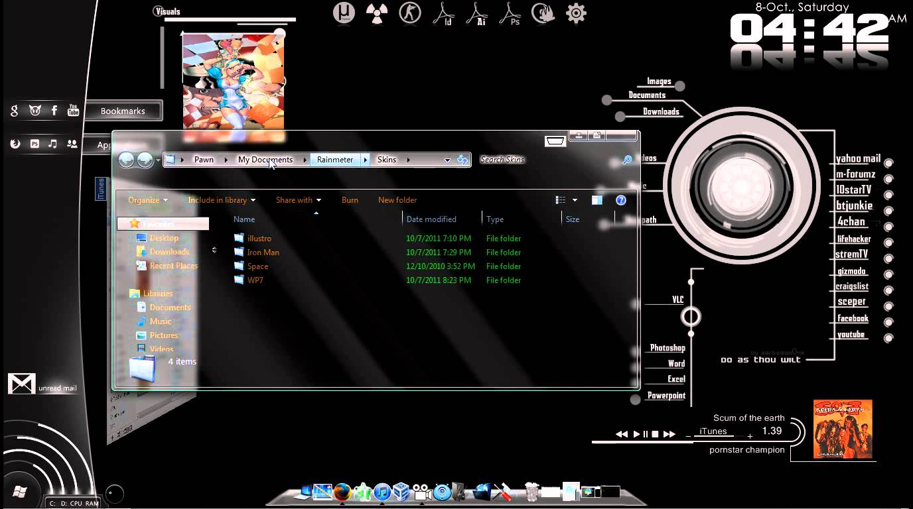Click the Adobe Illustrator (Ai) launcher icon
Screen dimensions: 913x509
pos(476,13)
